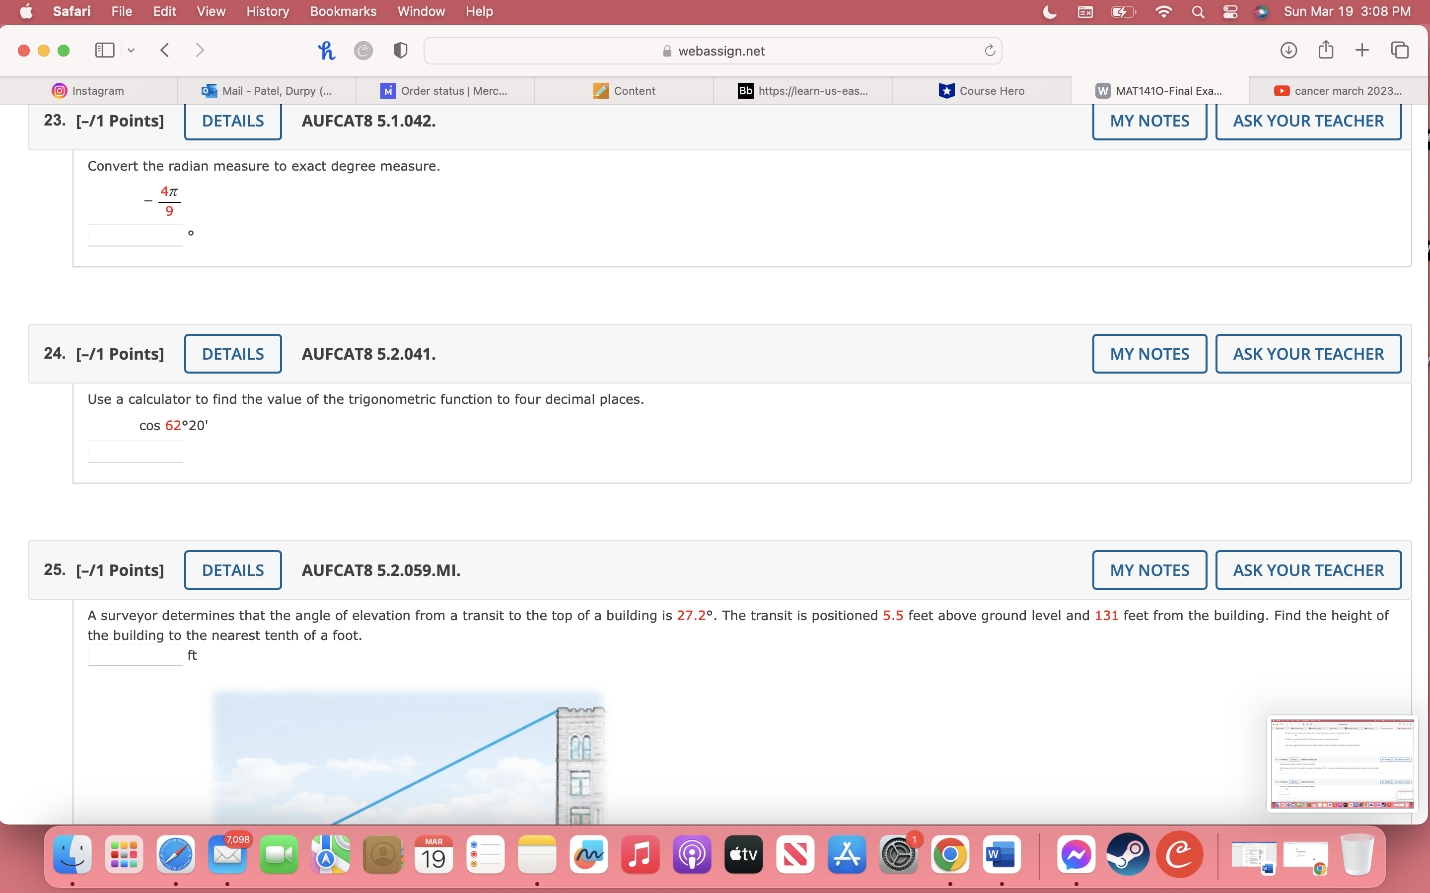Click the privacy shield icon in toolbar
1430x893 pixels.
tap(400, 50)
